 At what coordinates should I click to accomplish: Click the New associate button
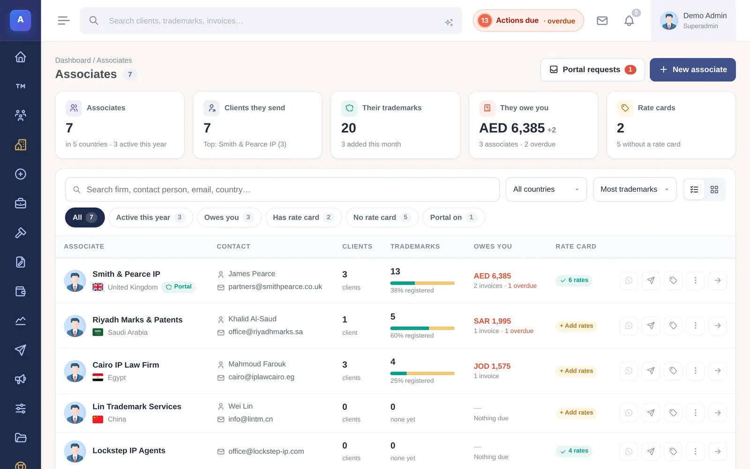tap(693, 69)
